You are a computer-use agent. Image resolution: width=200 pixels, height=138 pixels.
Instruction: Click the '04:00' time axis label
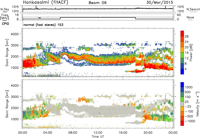tap(47, 133)
